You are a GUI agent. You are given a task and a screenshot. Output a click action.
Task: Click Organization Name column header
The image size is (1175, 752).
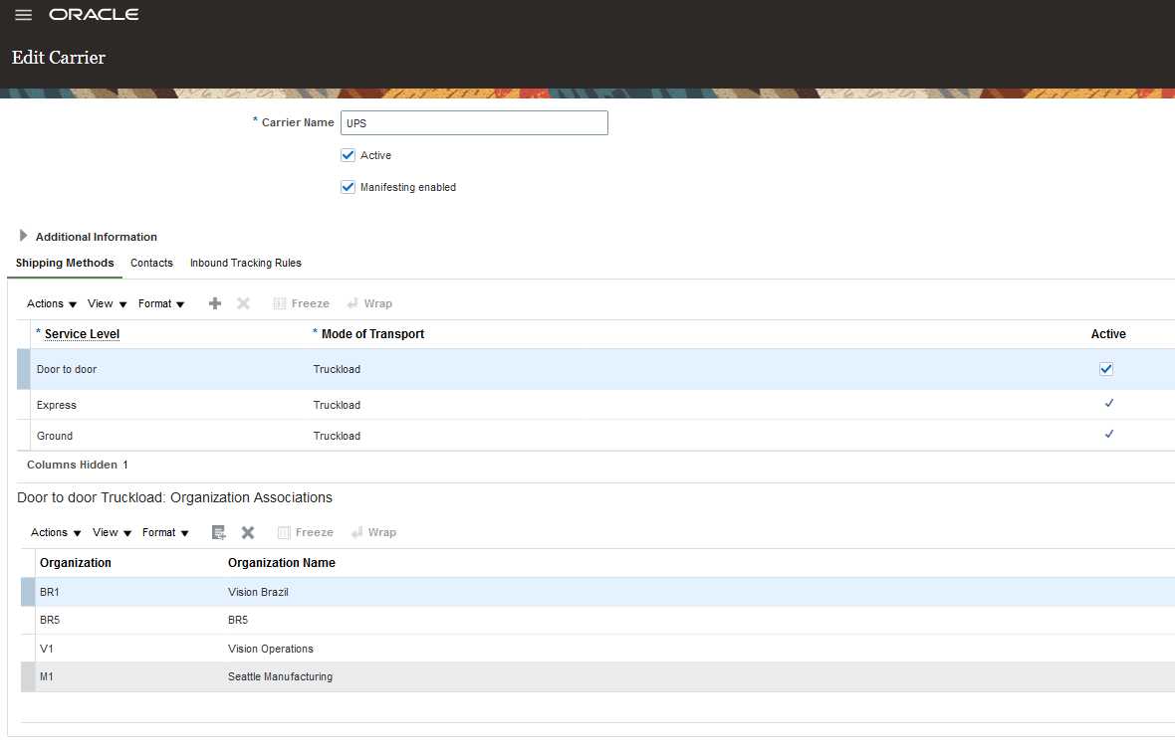point(282,563)
